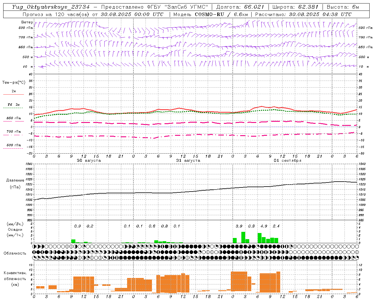
Task: Click the Td 2м legend entry
Action: coord(14,105)
